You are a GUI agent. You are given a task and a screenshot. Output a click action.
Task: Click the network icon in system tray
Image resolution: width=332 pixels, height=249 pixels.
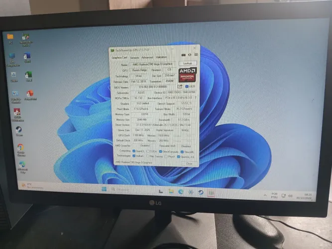click(284, 196)
